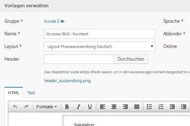The image size is (190, 126).
Task: Open the Layout Presseaussendung Deutsch dropdown
Action: pos(99,46)
